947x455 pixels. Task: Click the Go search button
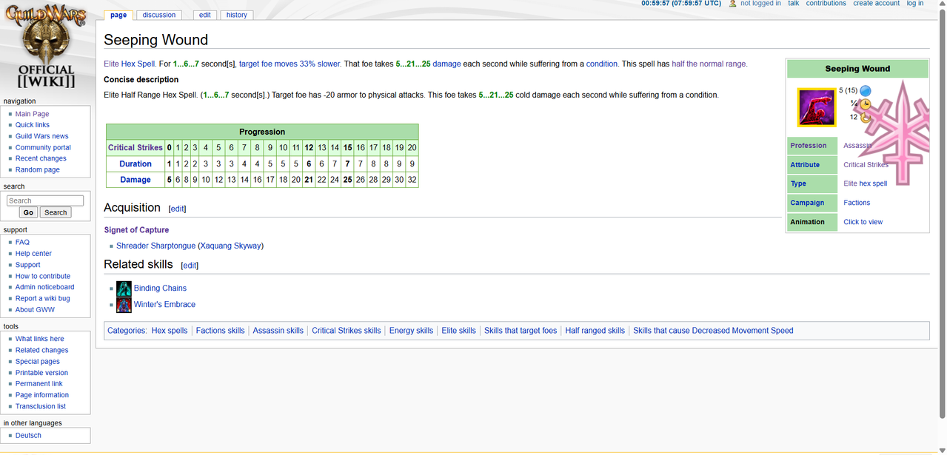pyautogui.click(x=28, y=212)
